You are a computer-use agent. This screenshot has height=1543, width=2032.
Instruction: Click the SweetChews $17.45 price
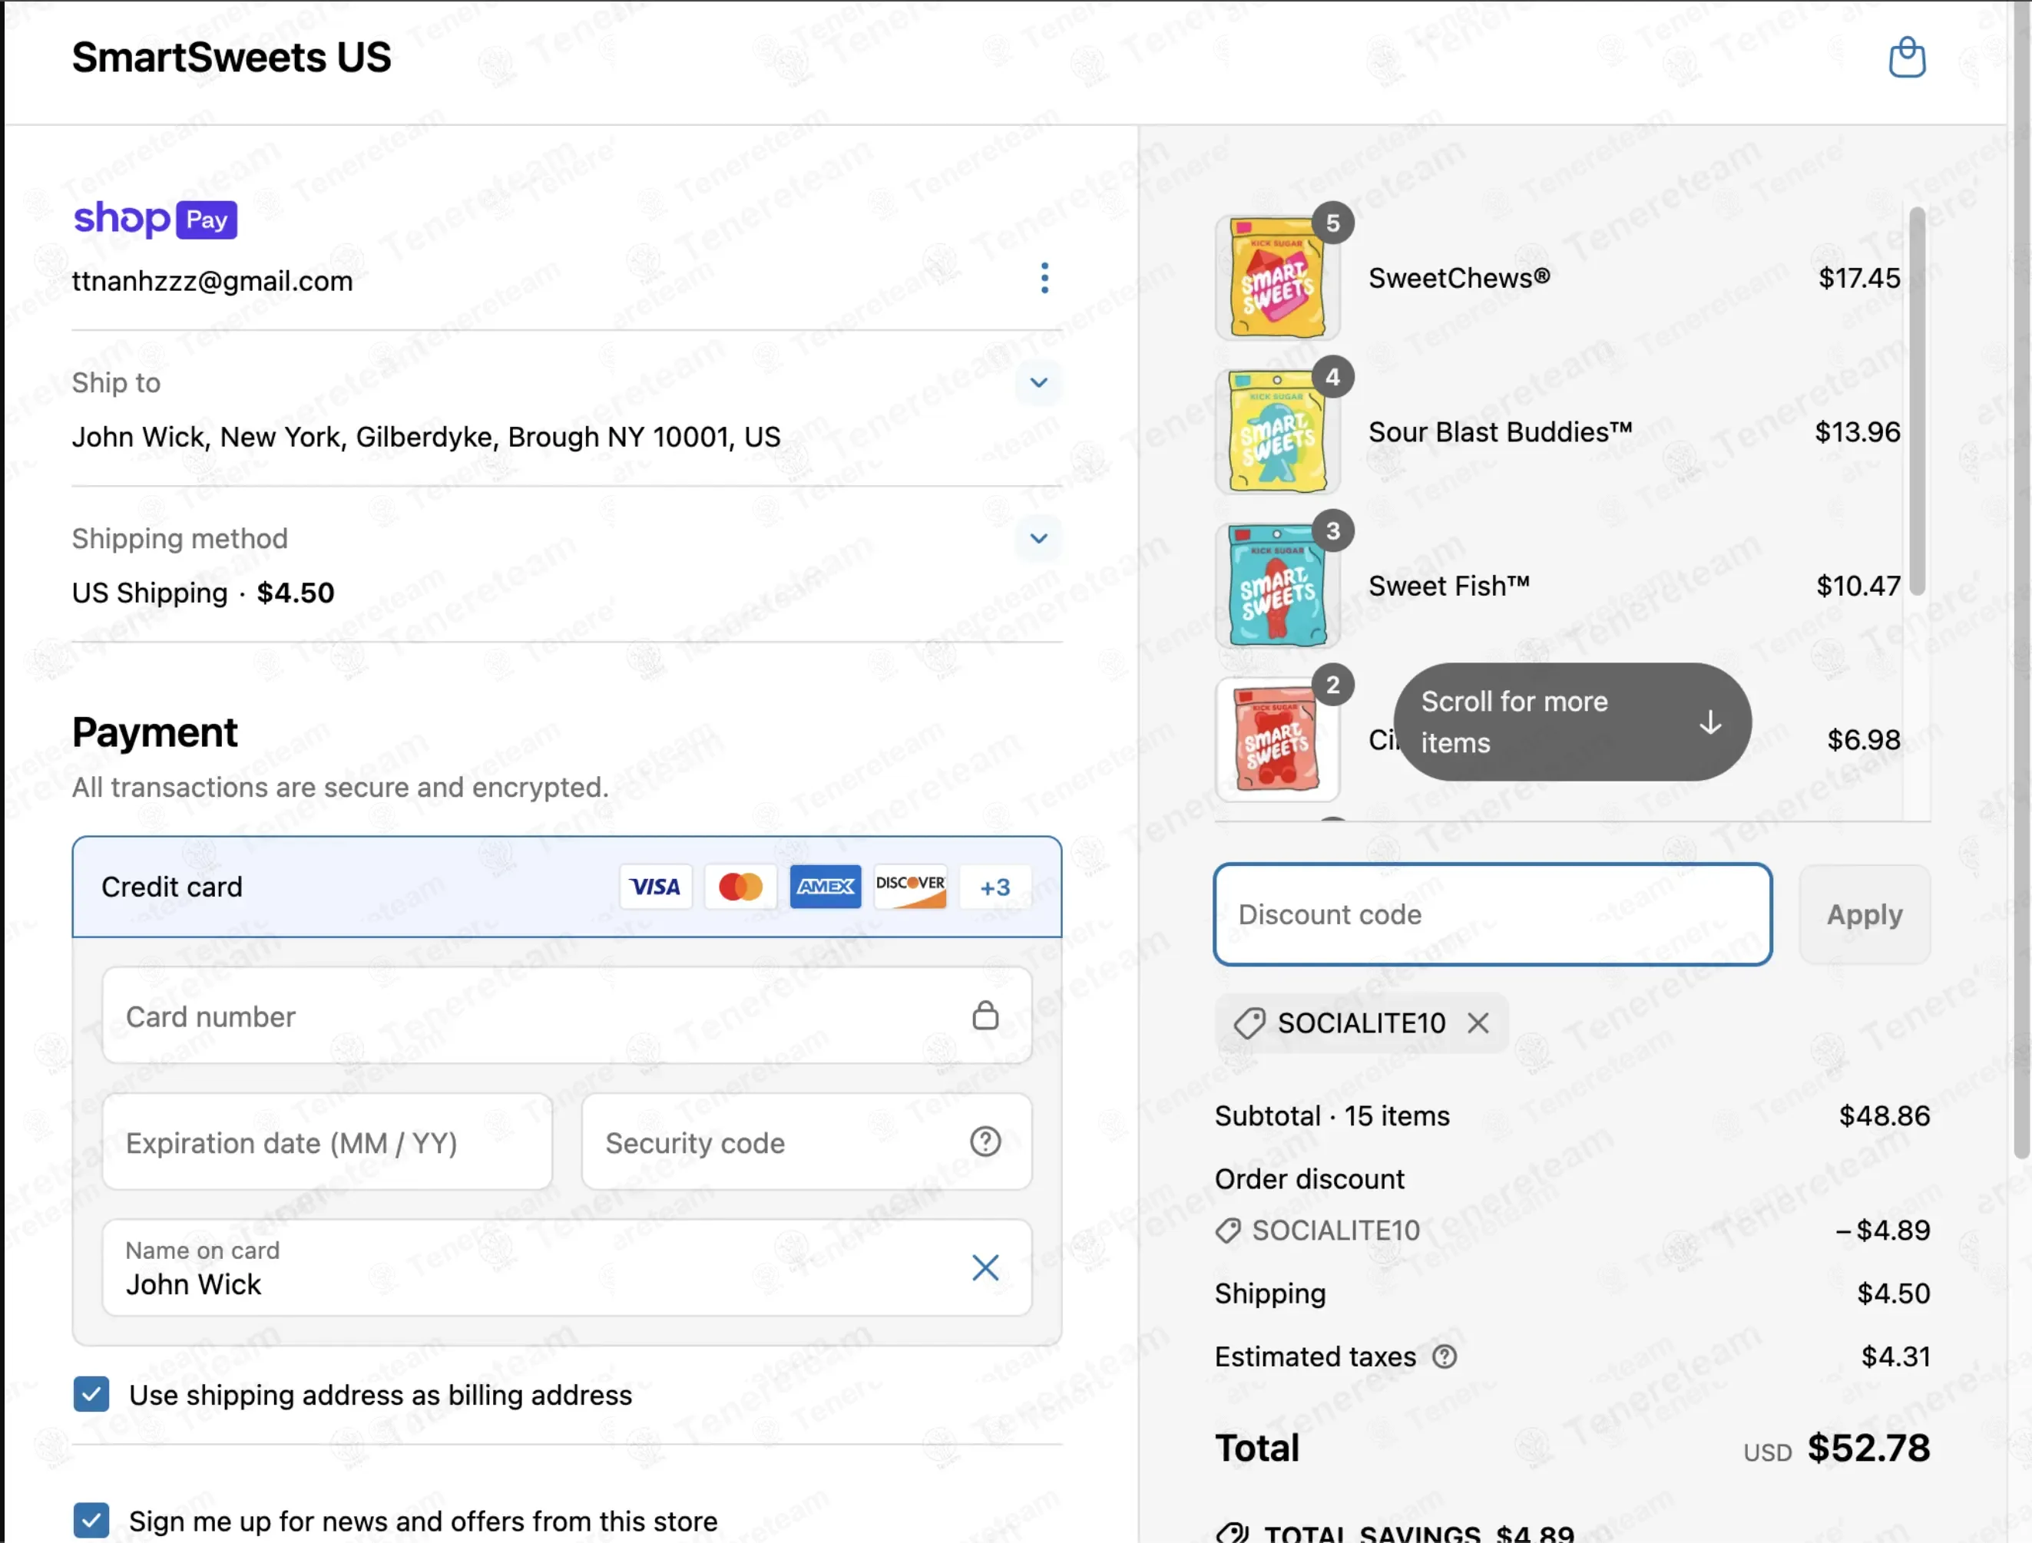[x=1858, y=277]
